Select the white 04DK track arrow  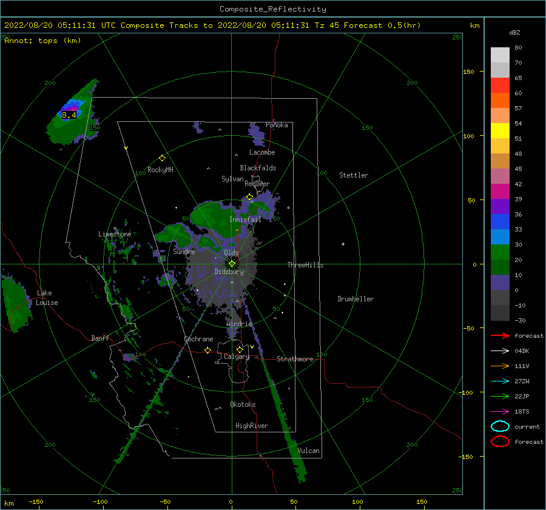500,351
